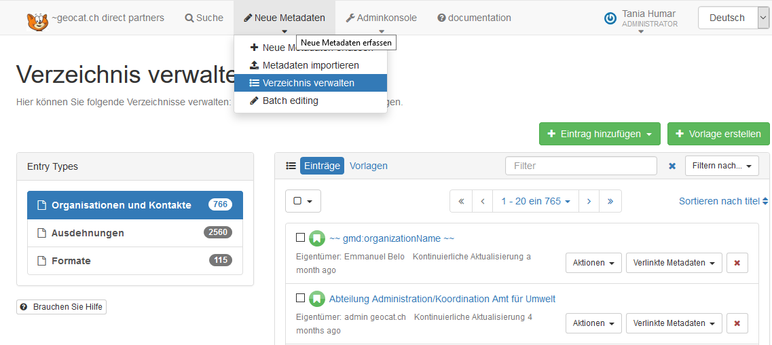
Task: Click the Brauchen Sie Hilfe button
Action: [x=62, y=306]
